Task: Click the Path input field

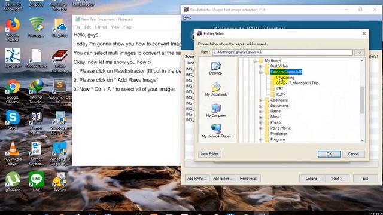Action: pyautogui.click(x=282, y=52)
